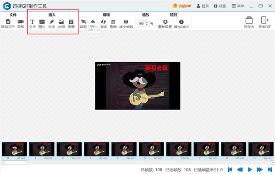Click the scrollbar left arrow
Screen dimensions: 275x174
coord(3,163)
